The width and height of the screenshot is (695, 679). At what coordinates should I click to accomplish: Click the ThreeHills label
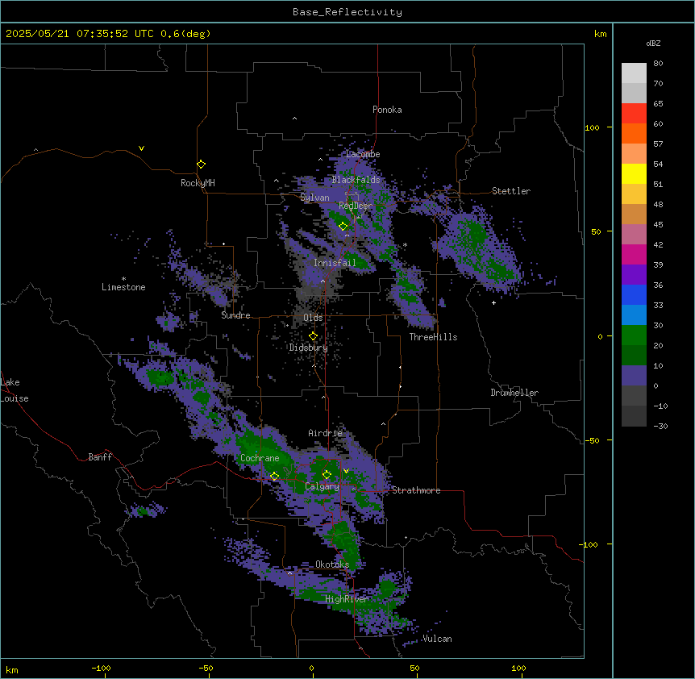[433, 337]
